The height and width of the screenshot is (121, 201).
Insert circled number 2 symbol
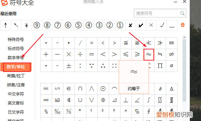(109, 25)
